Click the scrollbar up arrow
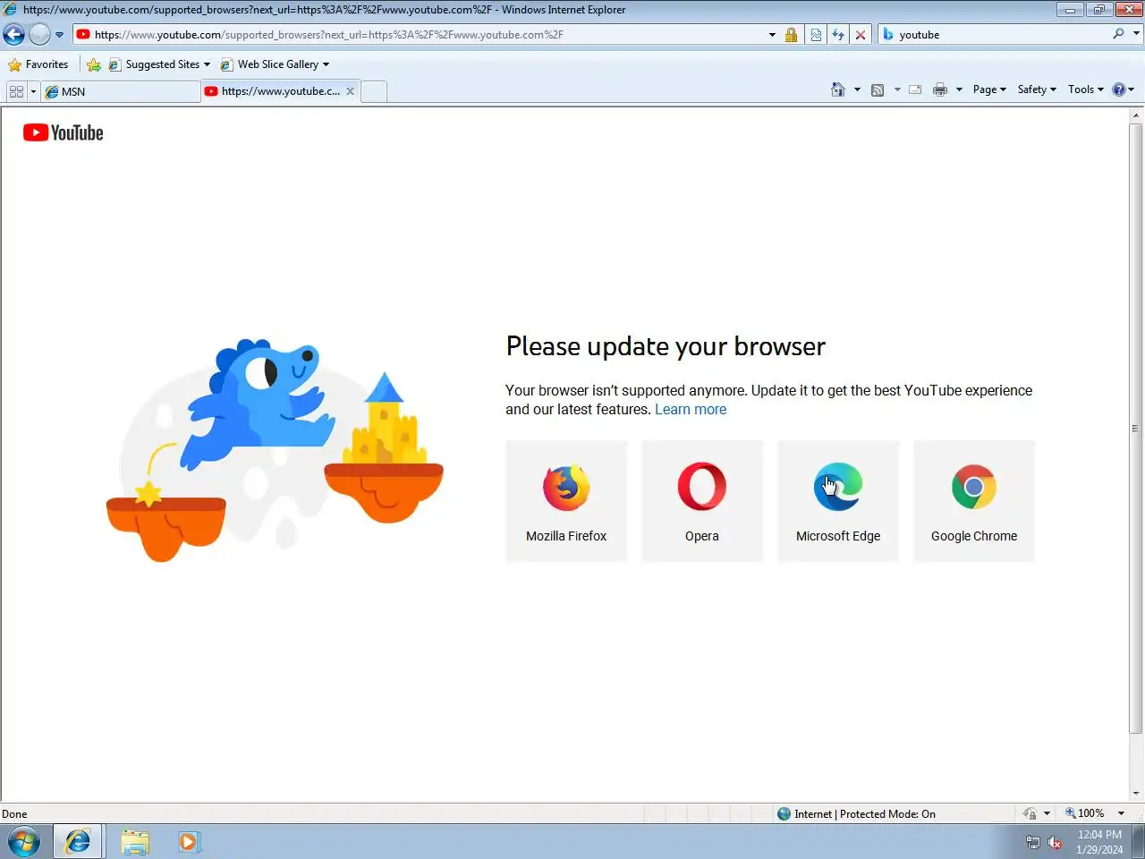This screenshot has height=859, width=1145. (x=1136, y=115)
